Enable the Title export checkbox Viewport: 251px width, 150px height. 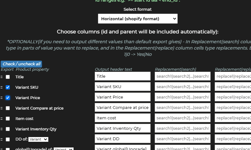[x=8, y=77]
